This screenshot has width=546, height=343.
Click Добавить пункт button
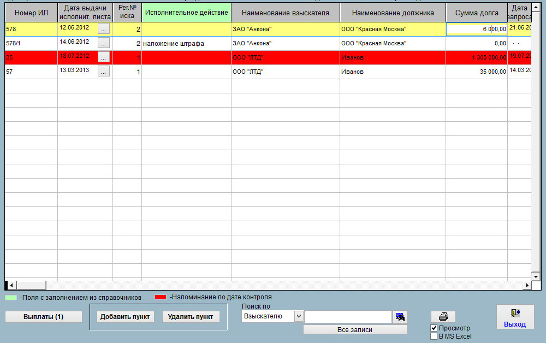point(125,317)
